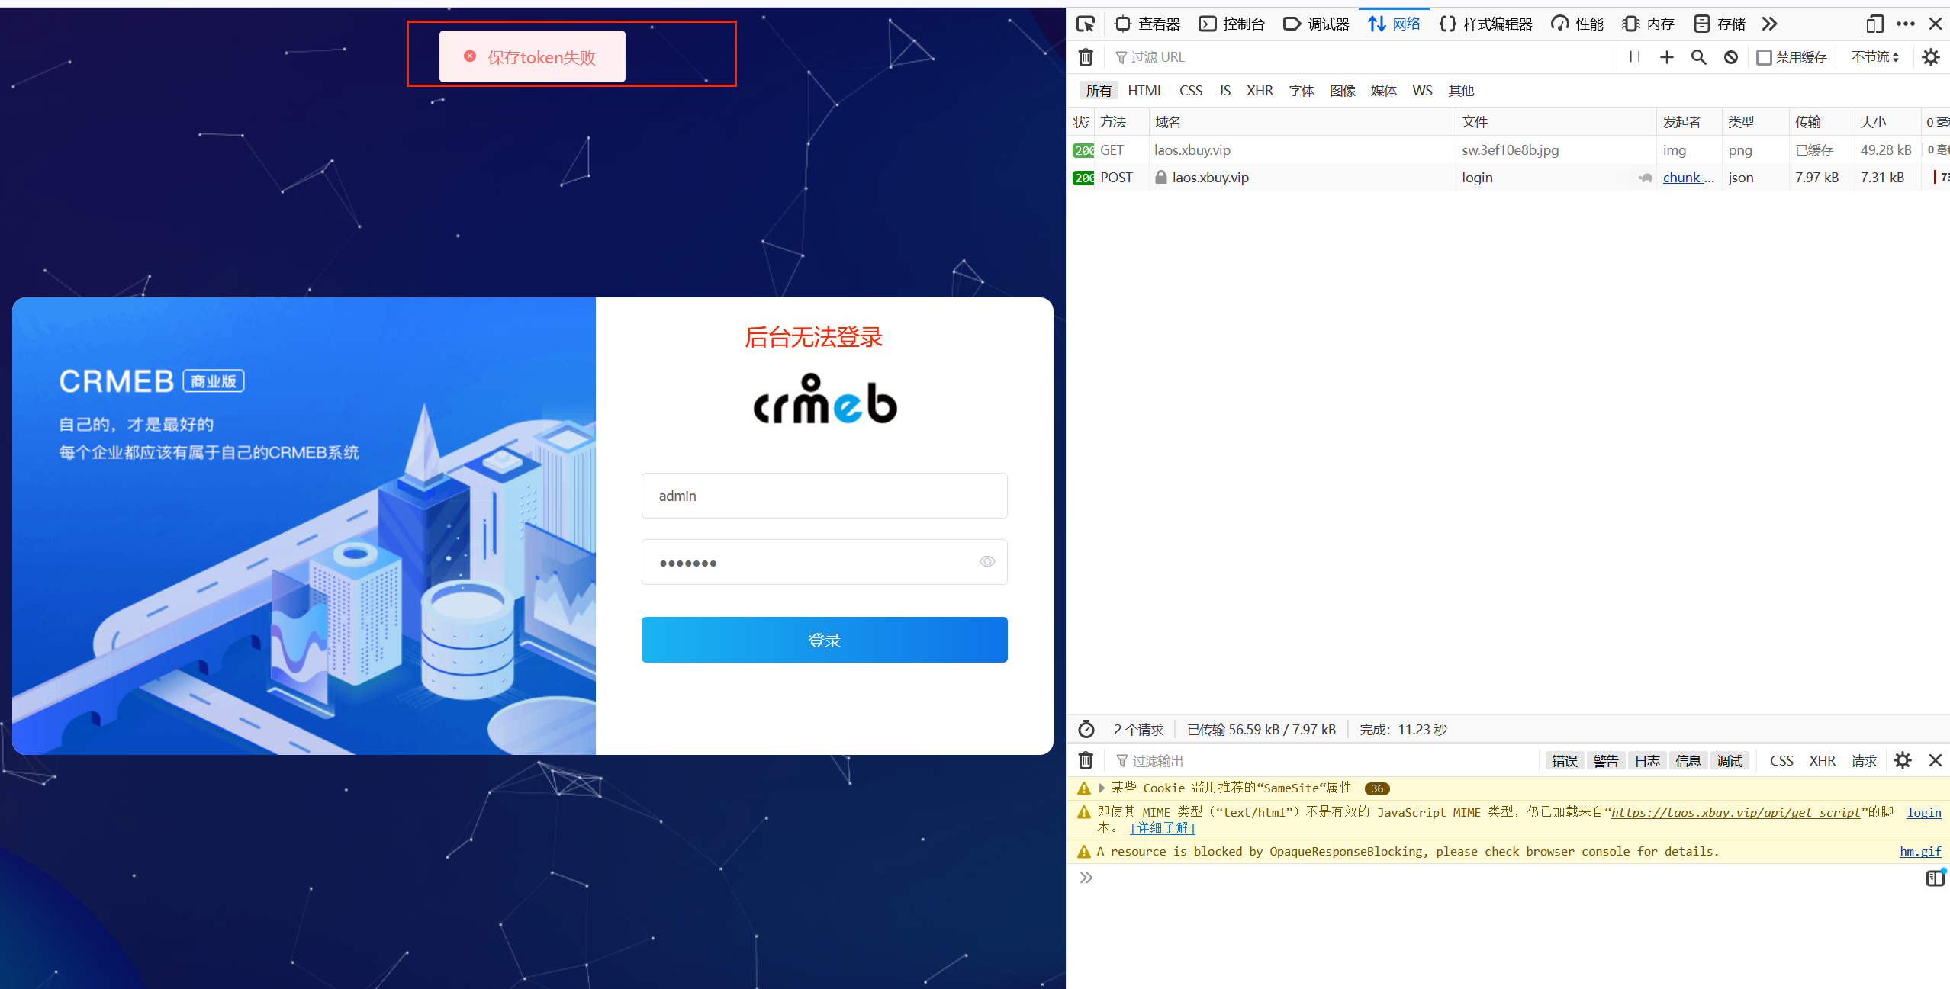Open the get_script URL link
Screen dimensions: 1950x989
[x=1735, y=813]
